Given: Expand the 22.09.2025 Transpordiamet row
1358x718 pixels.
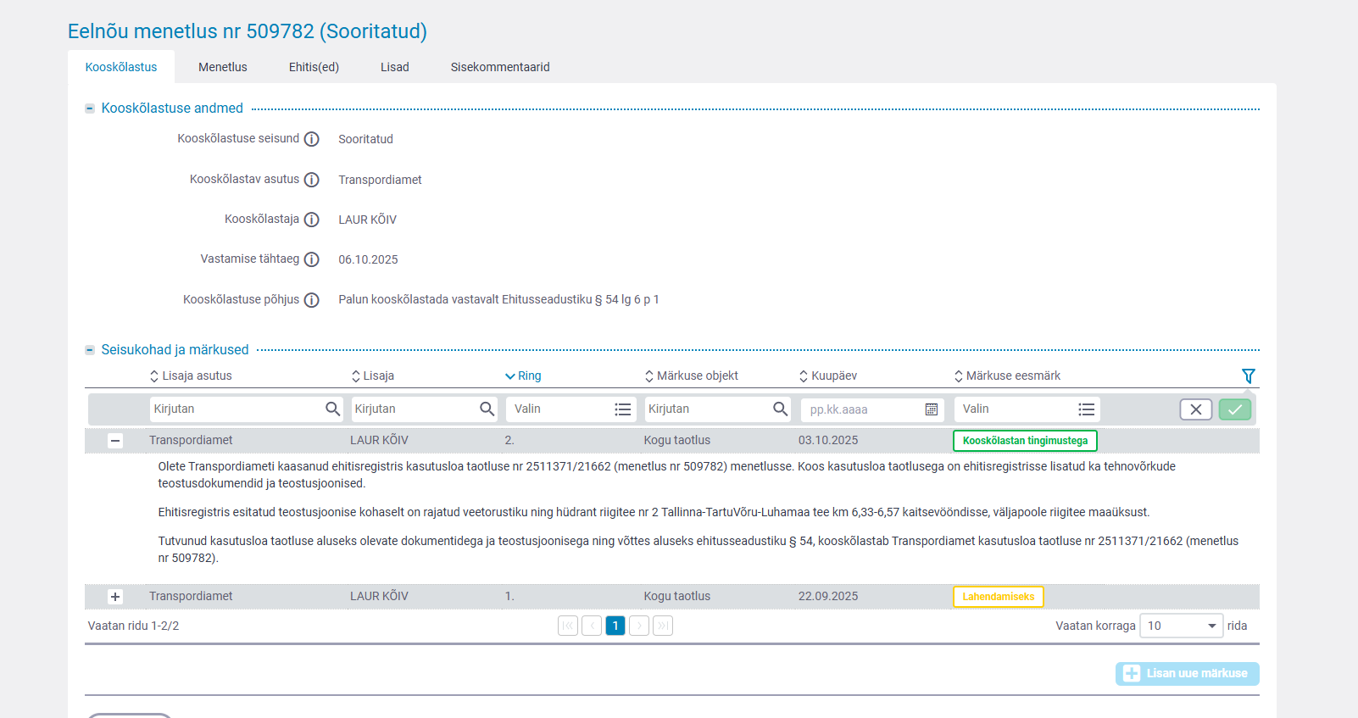Looking at the screenshot, I should [x=115, y=597].
